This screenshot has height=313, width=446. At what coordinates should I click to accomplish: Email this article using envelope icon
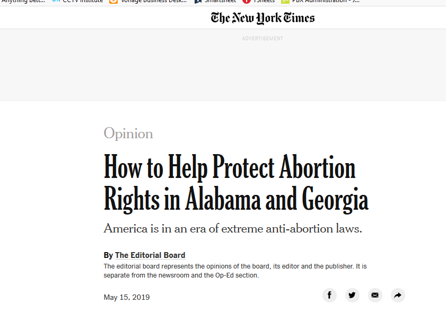[375, 295]
